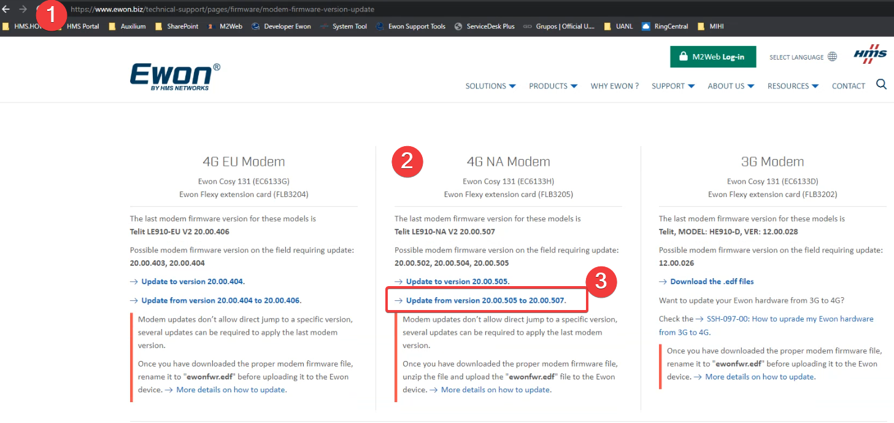Image resolution: width=894 pixels, height=423 pixels.
Task: Click the 20.00.403, 20.00.404 versions text
Action: point(168,263)
